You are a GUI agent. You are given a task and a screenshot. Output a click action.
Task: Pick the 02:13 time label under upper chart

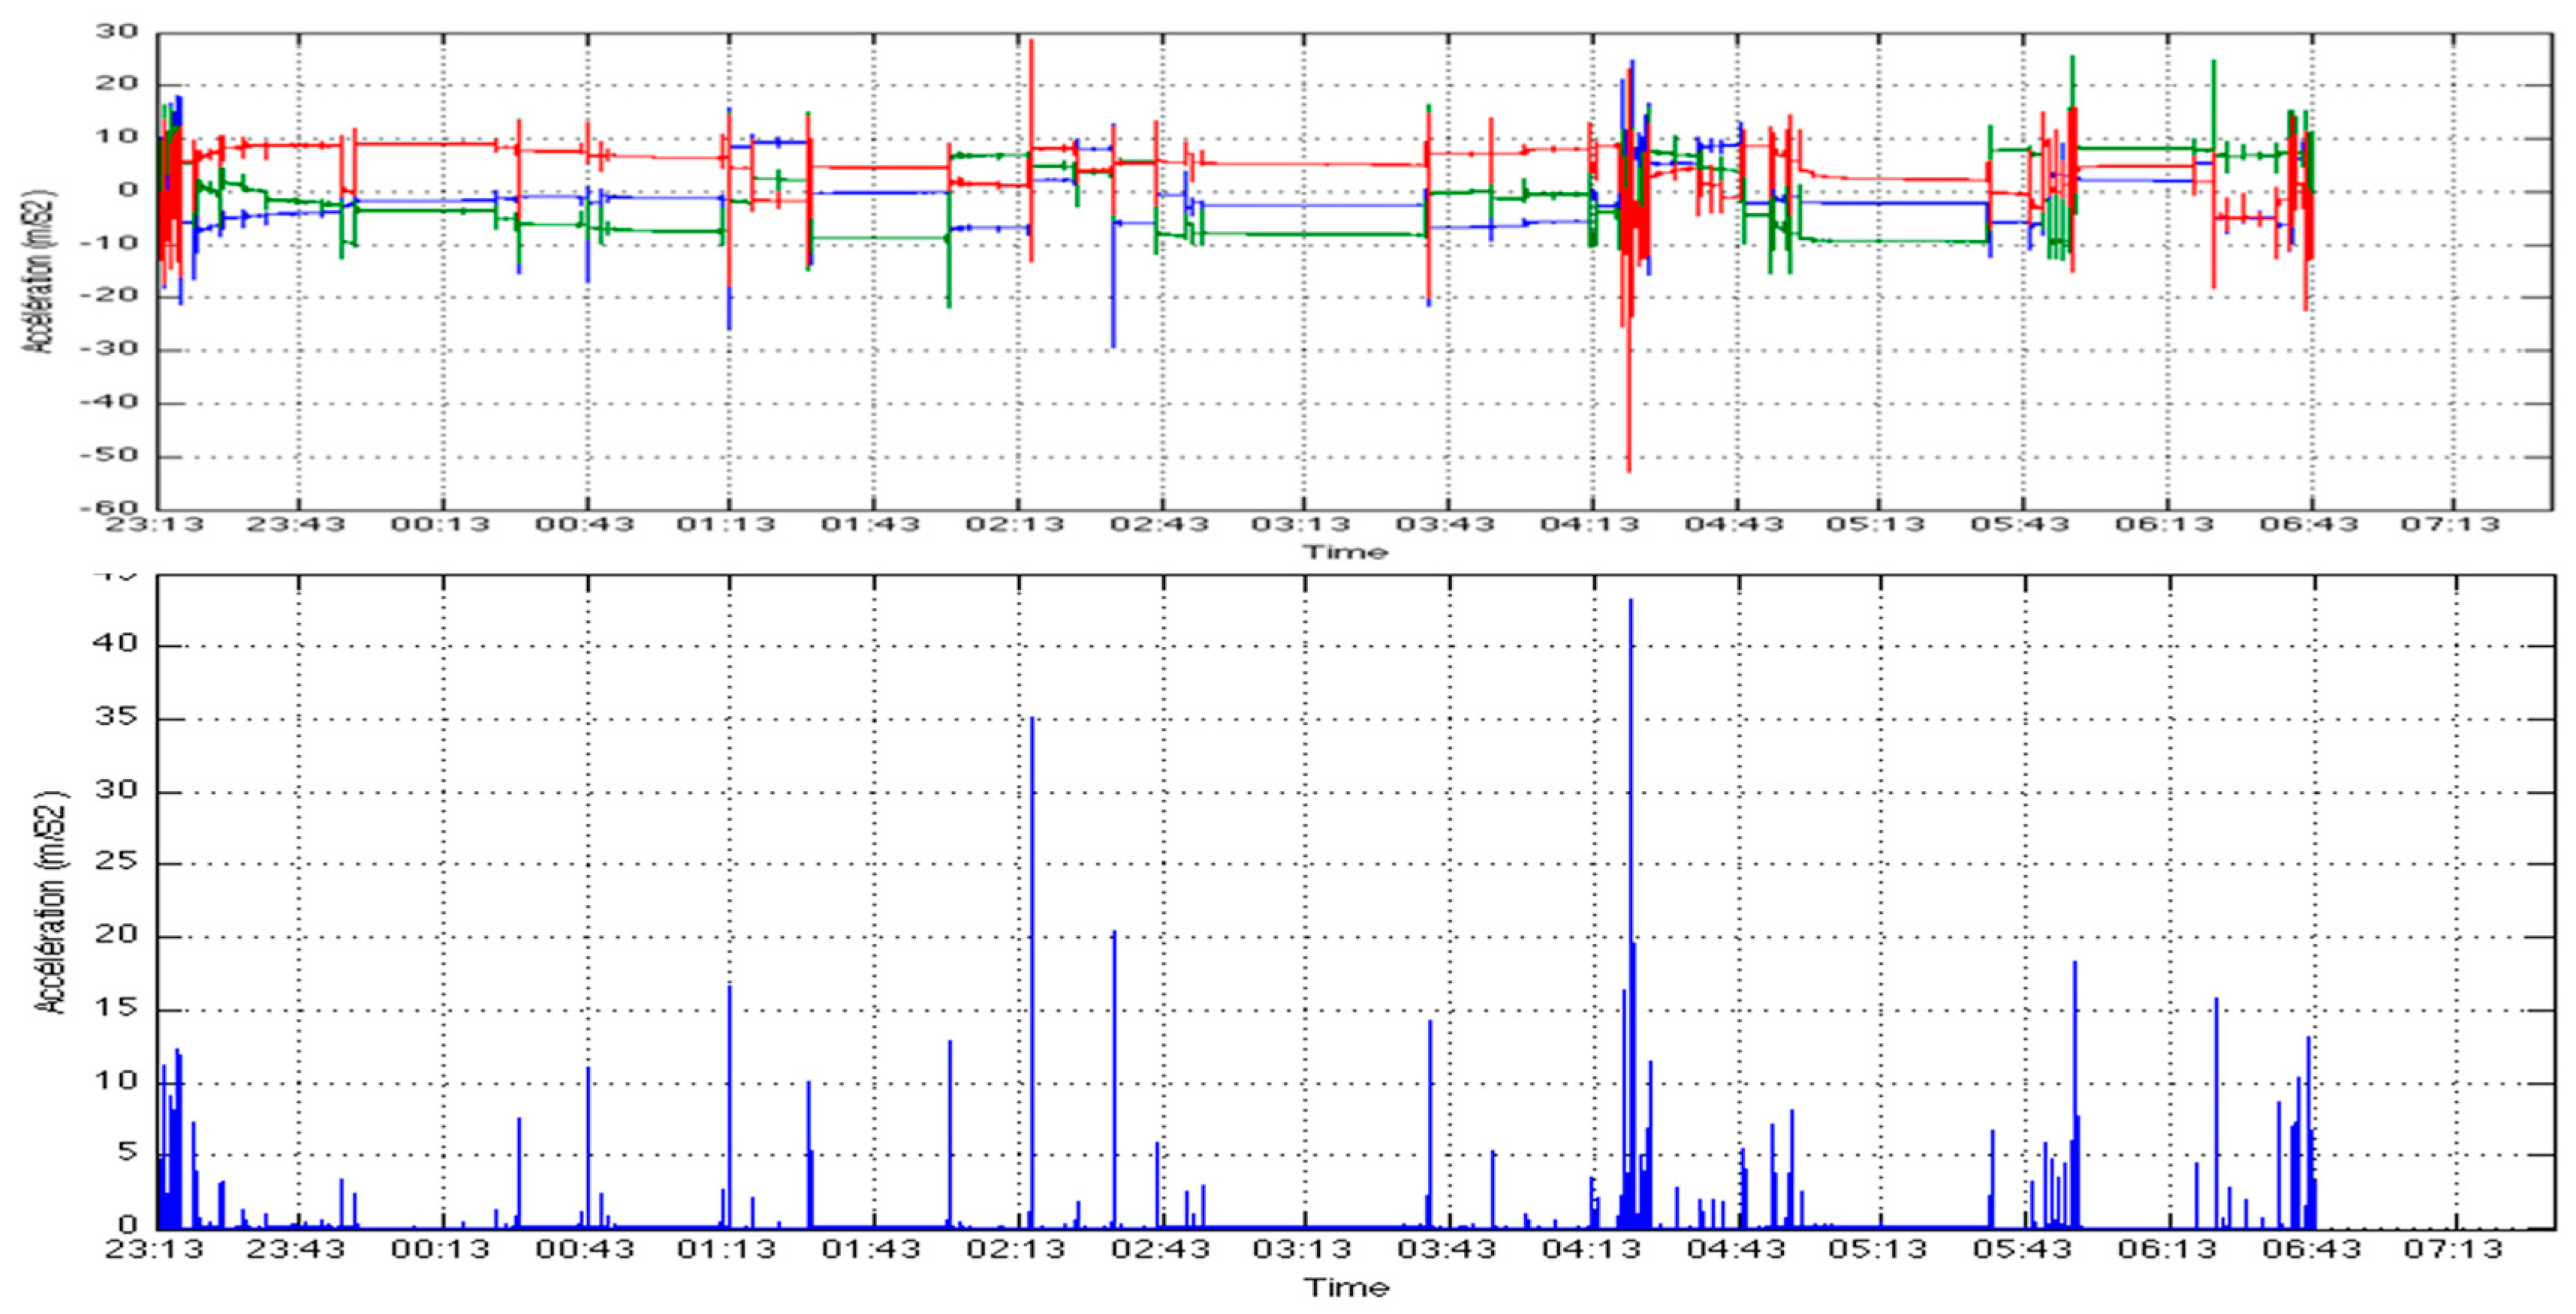1016,525
